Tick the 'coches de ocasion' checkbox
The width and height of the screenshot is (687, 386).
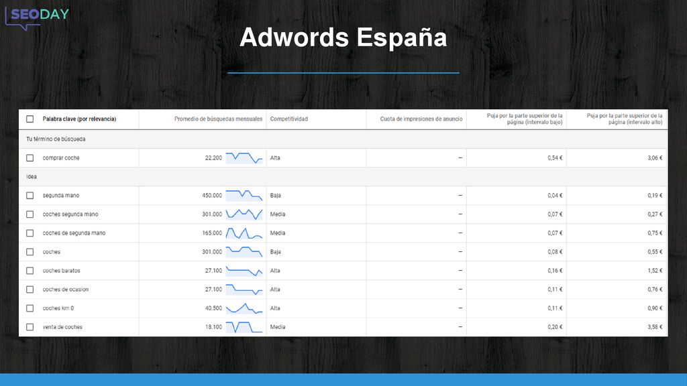tap(30, 289)
